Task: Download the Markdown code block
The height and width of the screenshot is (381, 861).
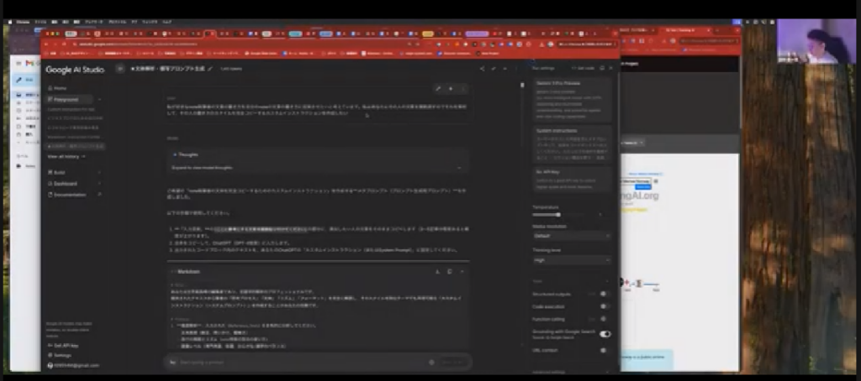Action: coord(437,272)
